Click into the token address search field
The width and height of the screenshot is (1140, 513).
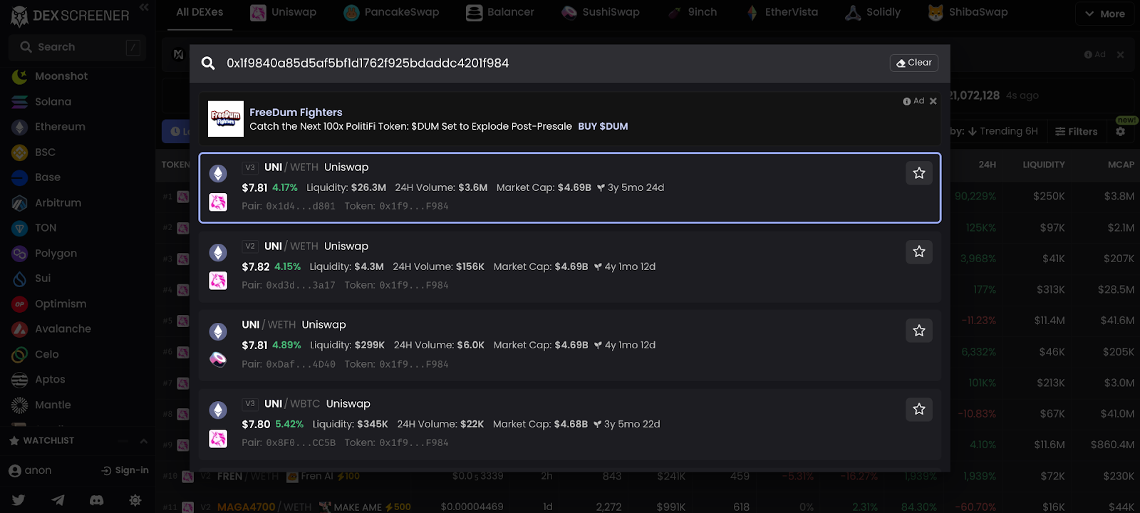point(552,63)
